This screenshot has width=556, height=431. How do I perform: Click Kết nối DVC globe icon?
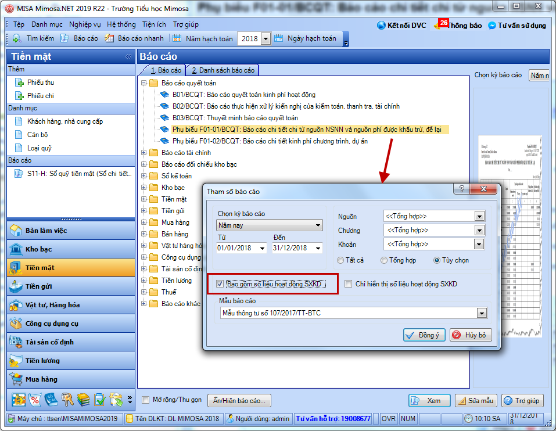(381, 25)
